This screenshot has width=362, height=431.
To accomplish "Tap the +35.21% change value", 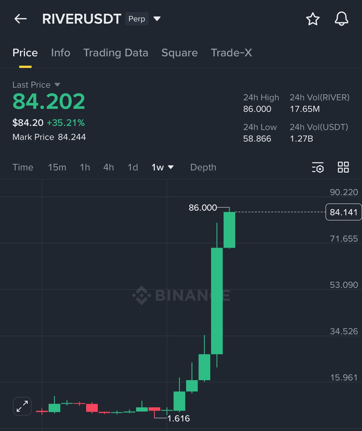I will coord(66,123).
